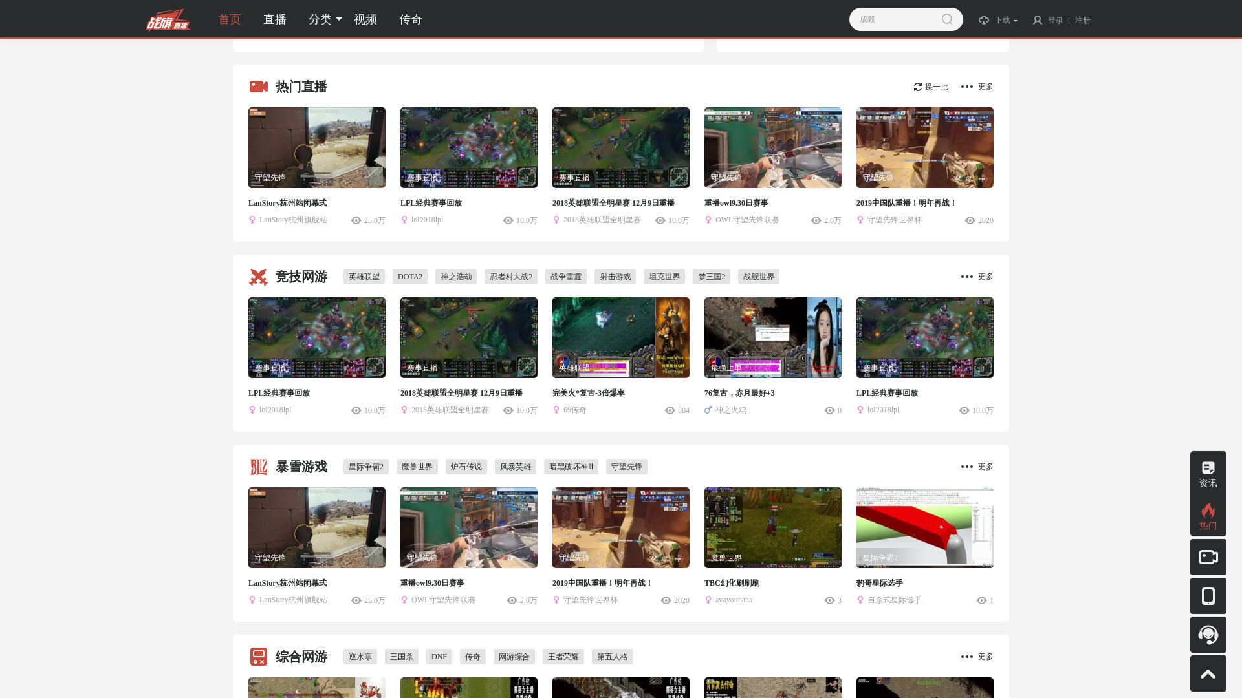
Task: Select the DOTA2 category tag
Action: coord(410,277)
